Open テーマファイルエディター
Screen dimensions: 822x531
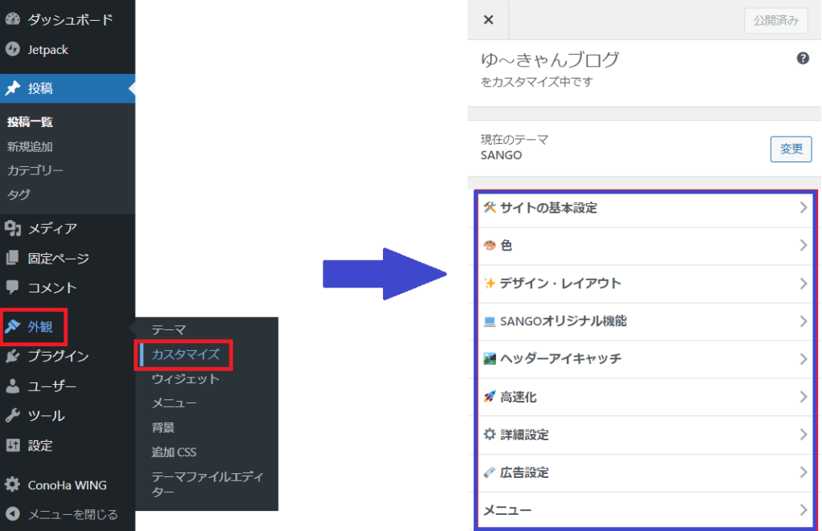[208, 484]
